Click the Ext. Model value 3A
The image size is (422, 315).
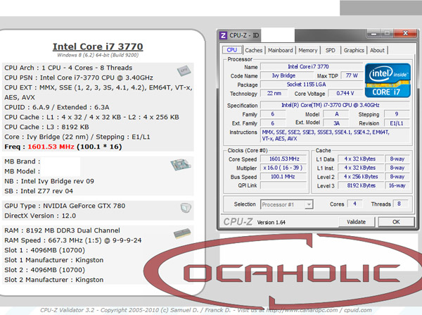(x=336, y=123)
